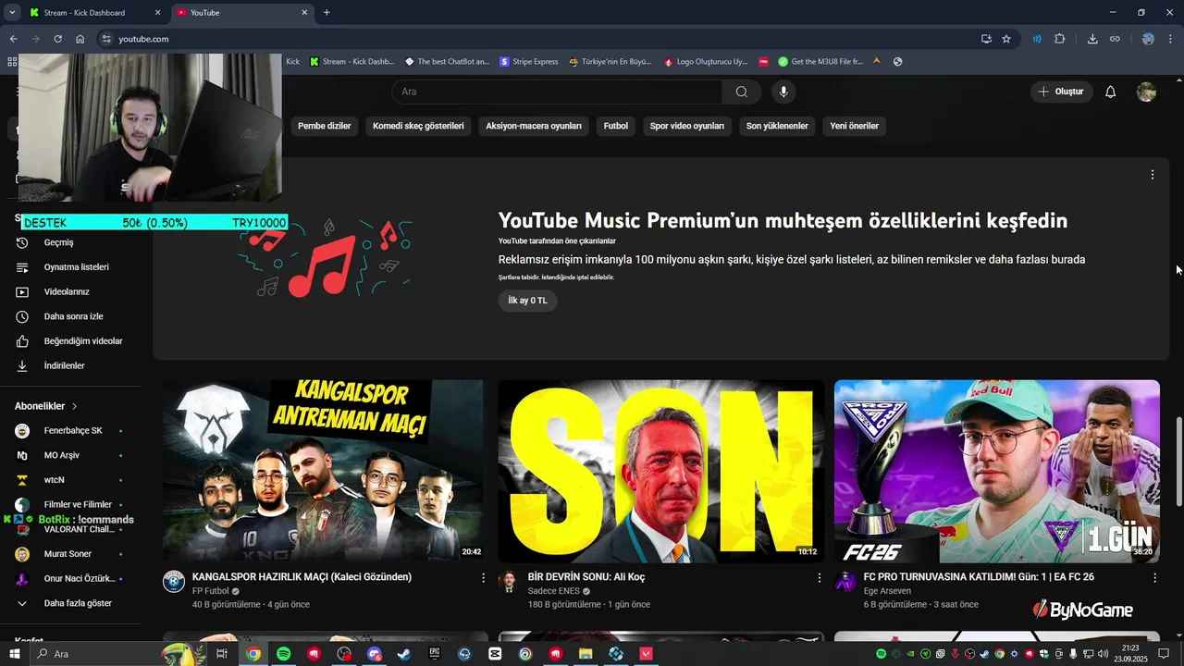
Task: Click the Ege Arseven channel avatar
Action: 845,581
